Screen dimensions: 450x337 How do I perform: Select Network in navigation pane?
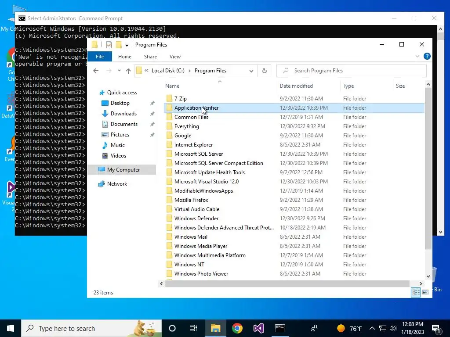pos(117,184)
